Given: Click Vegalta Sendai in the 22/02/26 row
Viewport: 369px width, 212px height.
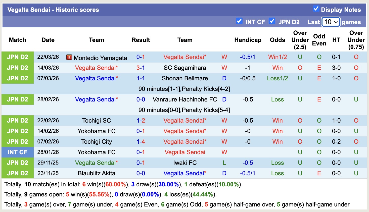Looking at the screenshot, I should click(185, 120).
